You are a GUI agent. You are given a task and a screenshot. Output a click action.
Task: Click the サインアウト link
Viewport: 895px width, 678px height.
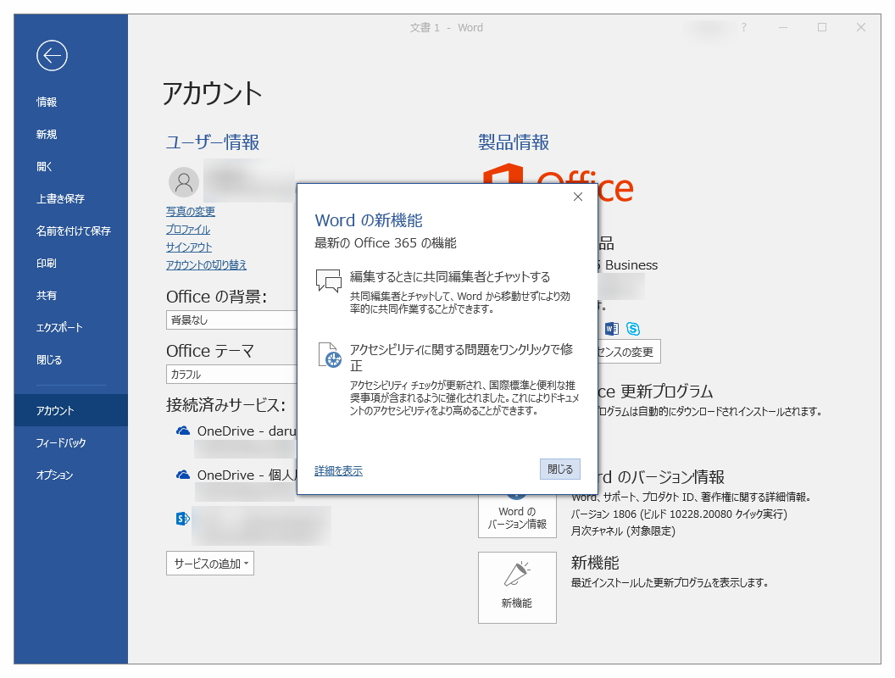(x=188, y=247)
